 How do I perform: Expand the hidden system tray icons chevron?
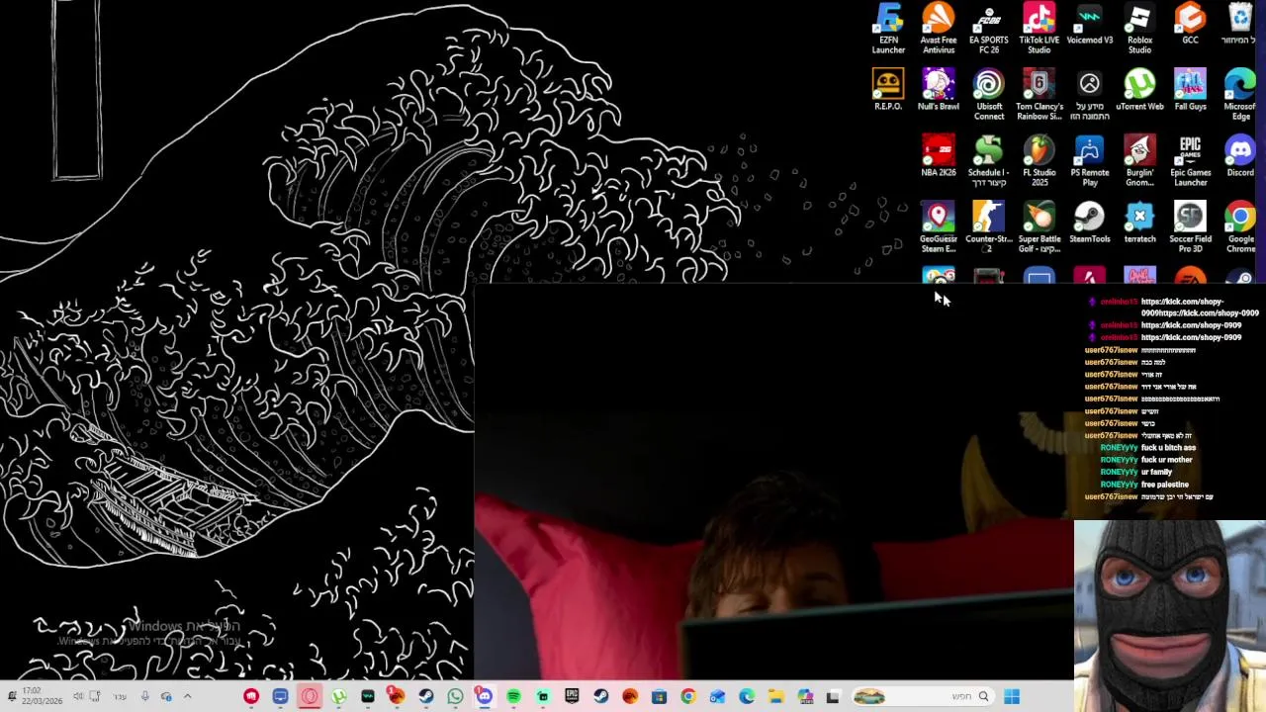(x=187, y=696)
